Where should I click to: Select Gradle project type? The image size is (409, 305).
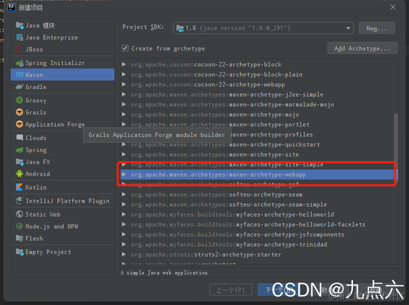click(x=62, y=87)
